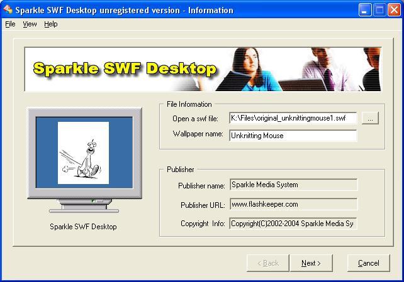Click the 'Sparkle SWF Desktop' caption under monitor

coord(83,227)
